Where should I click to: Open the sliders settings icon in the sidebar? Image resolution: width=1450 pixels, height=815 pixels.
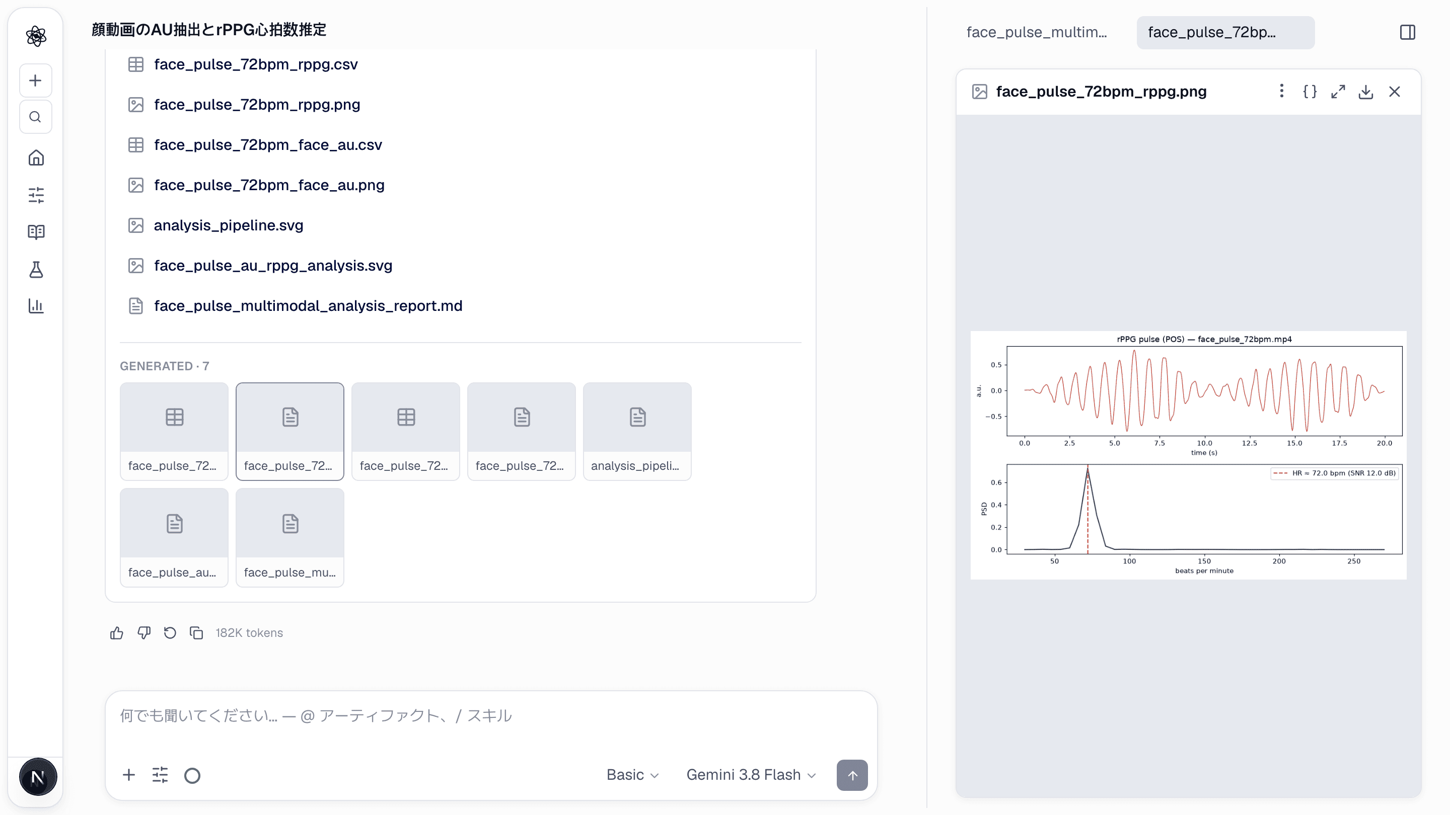(x=36, y=195)
